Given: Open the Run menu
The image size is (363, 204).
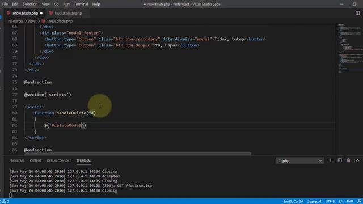Looking at the screenshot, I should coord(66,4).
